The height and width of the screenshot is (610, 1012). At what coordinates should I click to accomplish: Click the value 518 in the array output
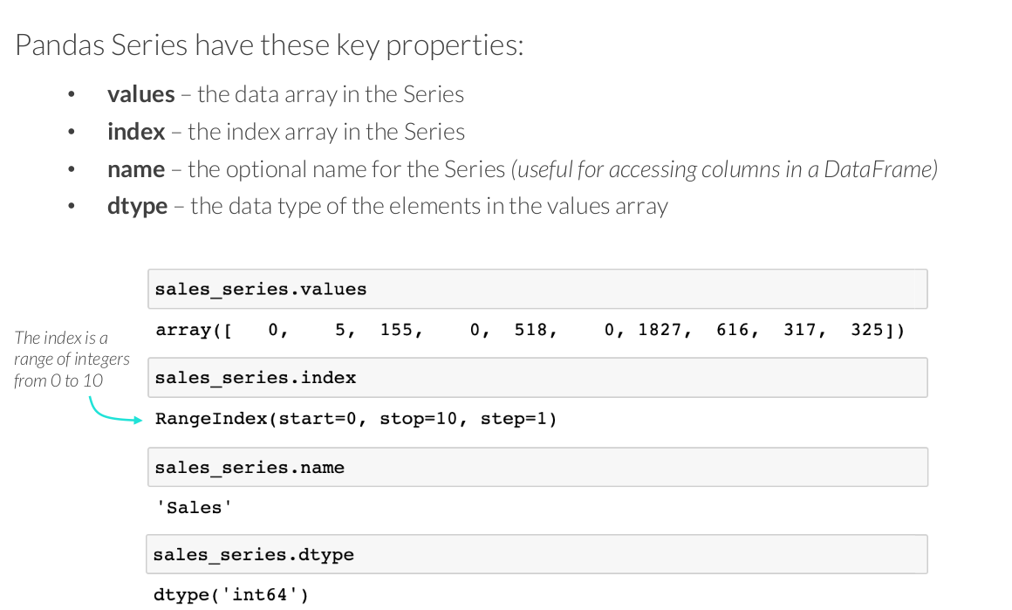[x=530, y=332]
